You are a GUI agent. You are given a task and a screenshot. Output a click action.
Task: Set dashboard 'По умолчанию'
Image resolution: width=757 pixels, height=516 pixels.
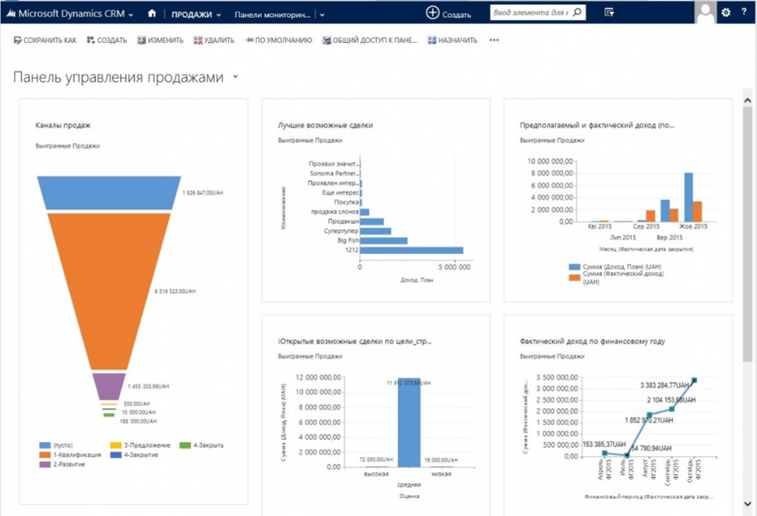click(278, 40)
